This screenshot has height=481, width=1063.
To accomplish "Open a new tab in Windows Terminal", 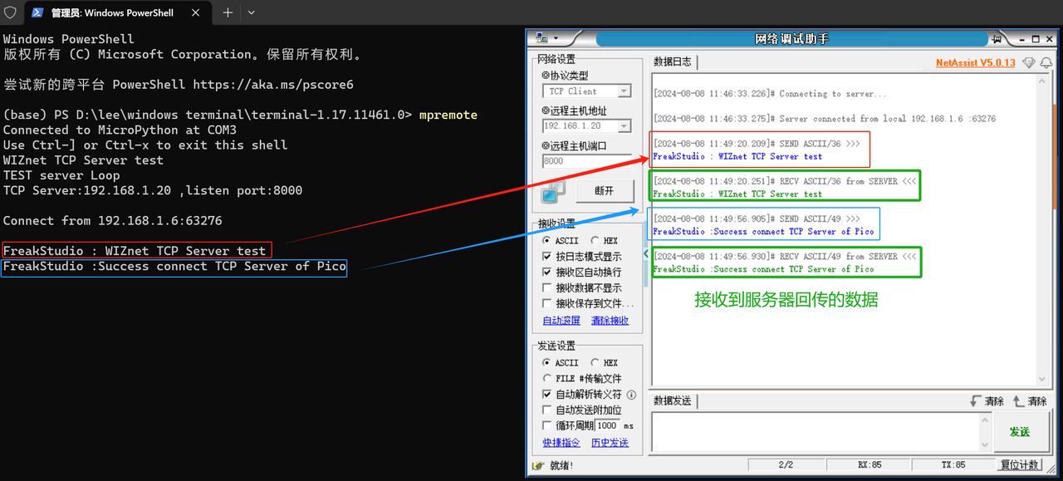I will 228,12.
